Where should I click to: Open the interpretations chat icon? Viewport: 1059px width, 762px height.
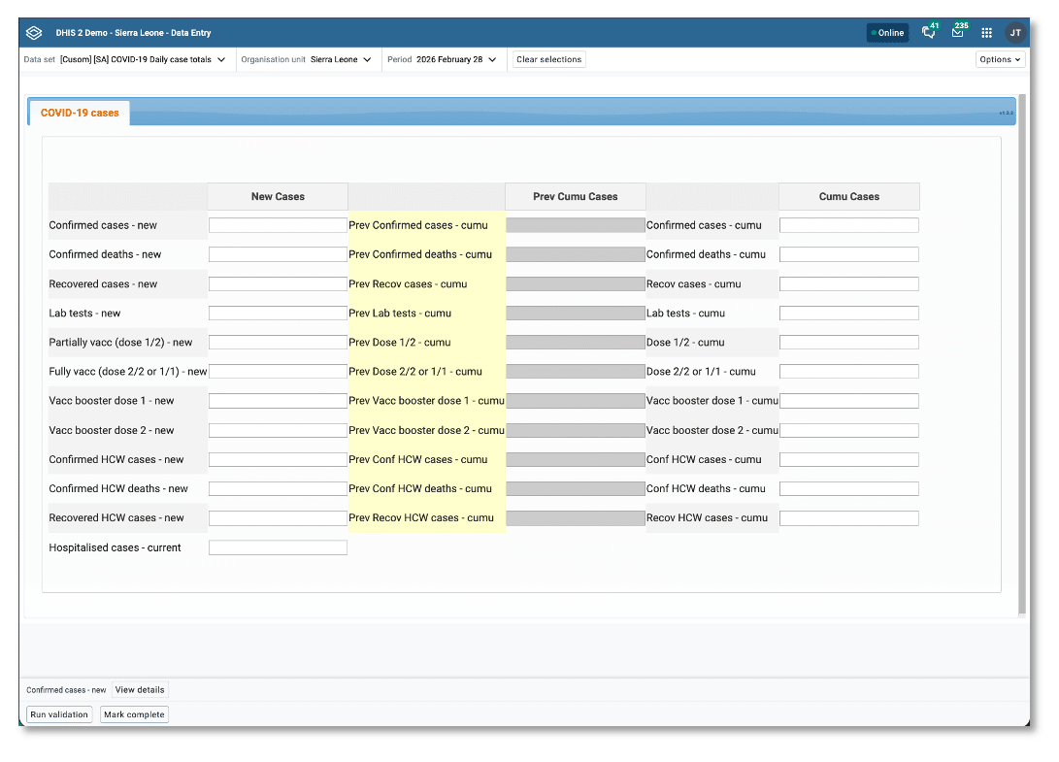(x=929, y=33)
